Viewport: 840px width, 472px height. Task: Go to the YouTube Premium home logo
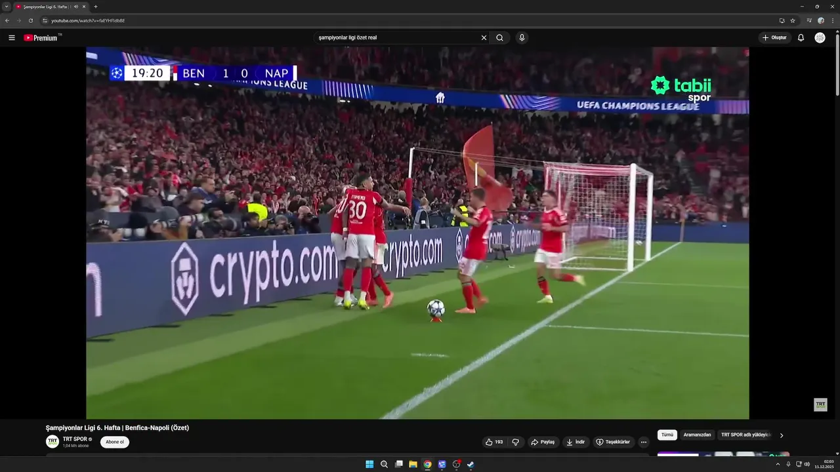(41, 38)
